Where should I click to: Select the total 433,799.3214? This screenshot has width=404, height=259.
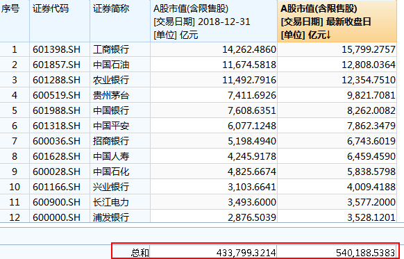(246, 253)
